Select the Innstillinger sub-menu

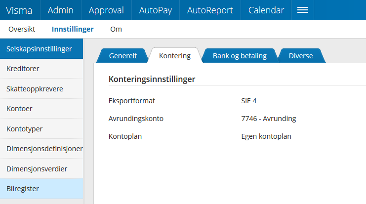pyautogui.click(x=73, y=29)
